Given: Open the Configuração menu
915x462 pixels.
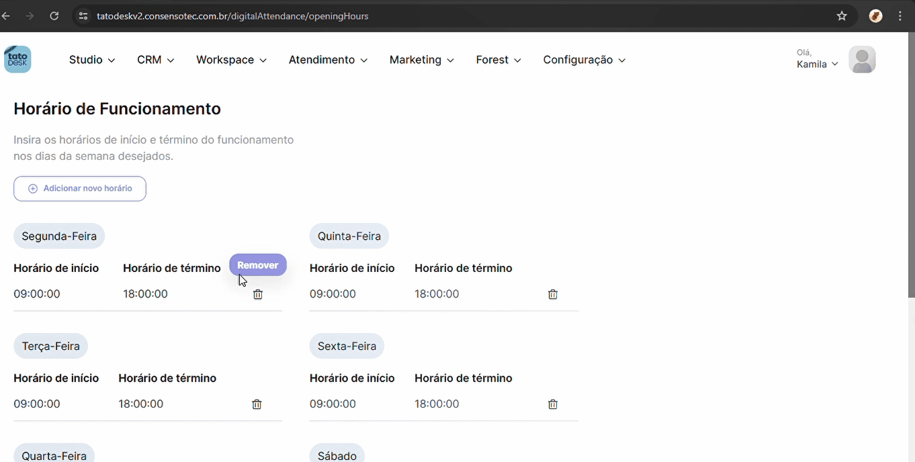Looking at the screenshot, I should pos(584,60).
